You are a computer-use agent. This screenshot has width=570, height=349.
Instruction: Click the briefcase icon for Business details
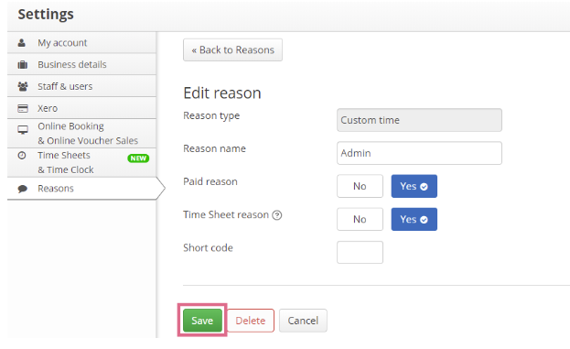click(23, 65)
